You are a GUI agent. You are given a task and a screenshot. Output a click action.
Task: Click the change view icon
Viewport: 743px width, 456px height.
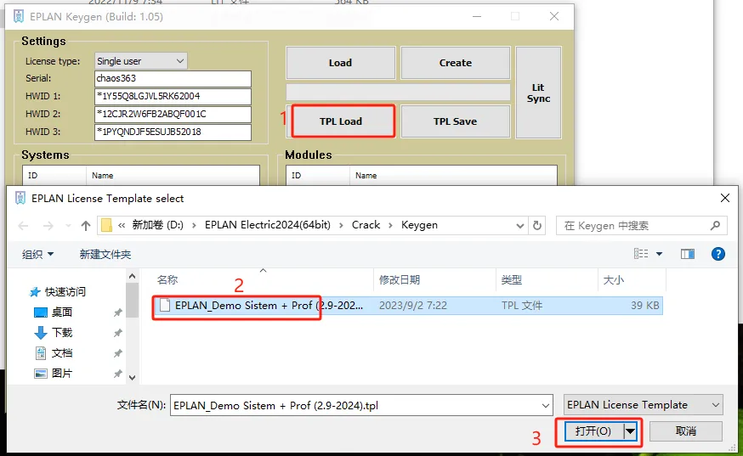641,254
